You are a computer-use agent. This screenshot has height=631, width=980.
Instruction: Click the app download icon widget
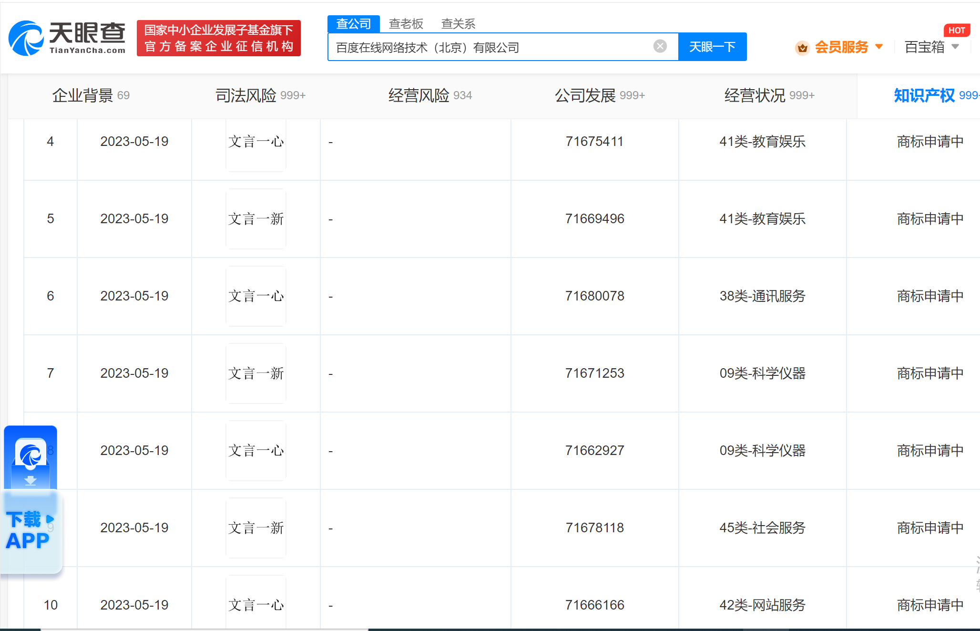click(31, 457)
